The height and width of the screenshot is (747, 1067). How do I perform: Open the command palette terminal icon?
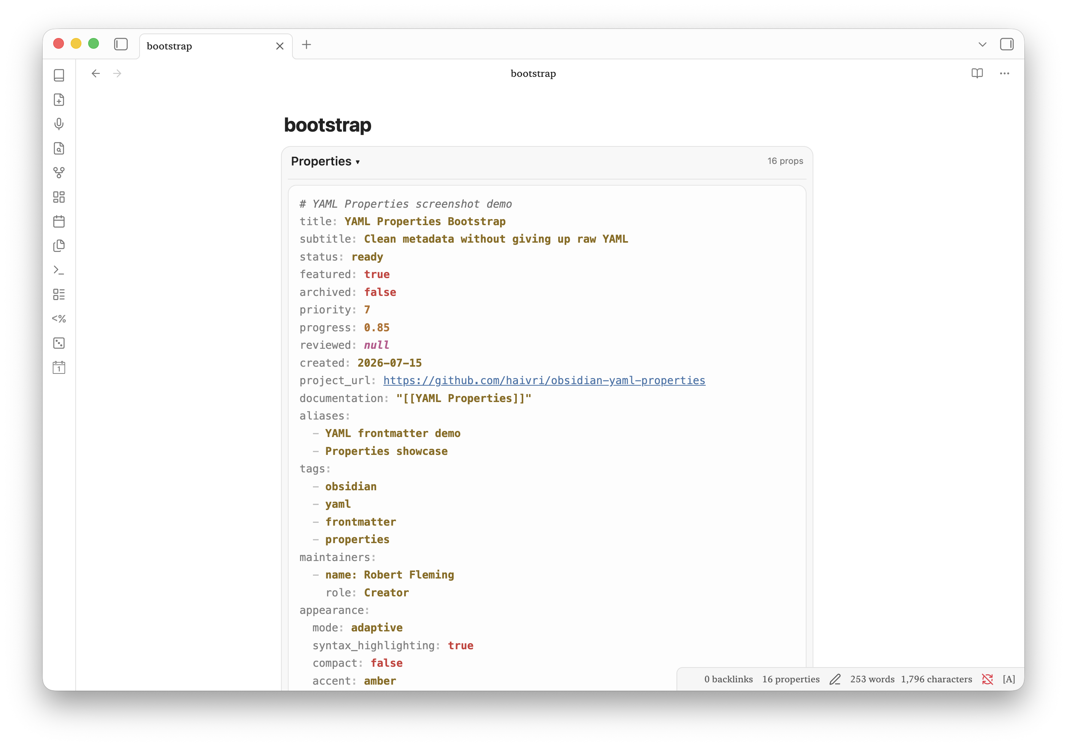pyautogui.click(x=59, y=270)
